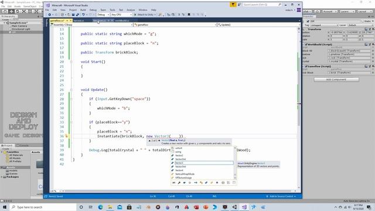
Task: Toggle the Worldbuild (Script) enabled checkbox
Action: click(x=306, y=45)
